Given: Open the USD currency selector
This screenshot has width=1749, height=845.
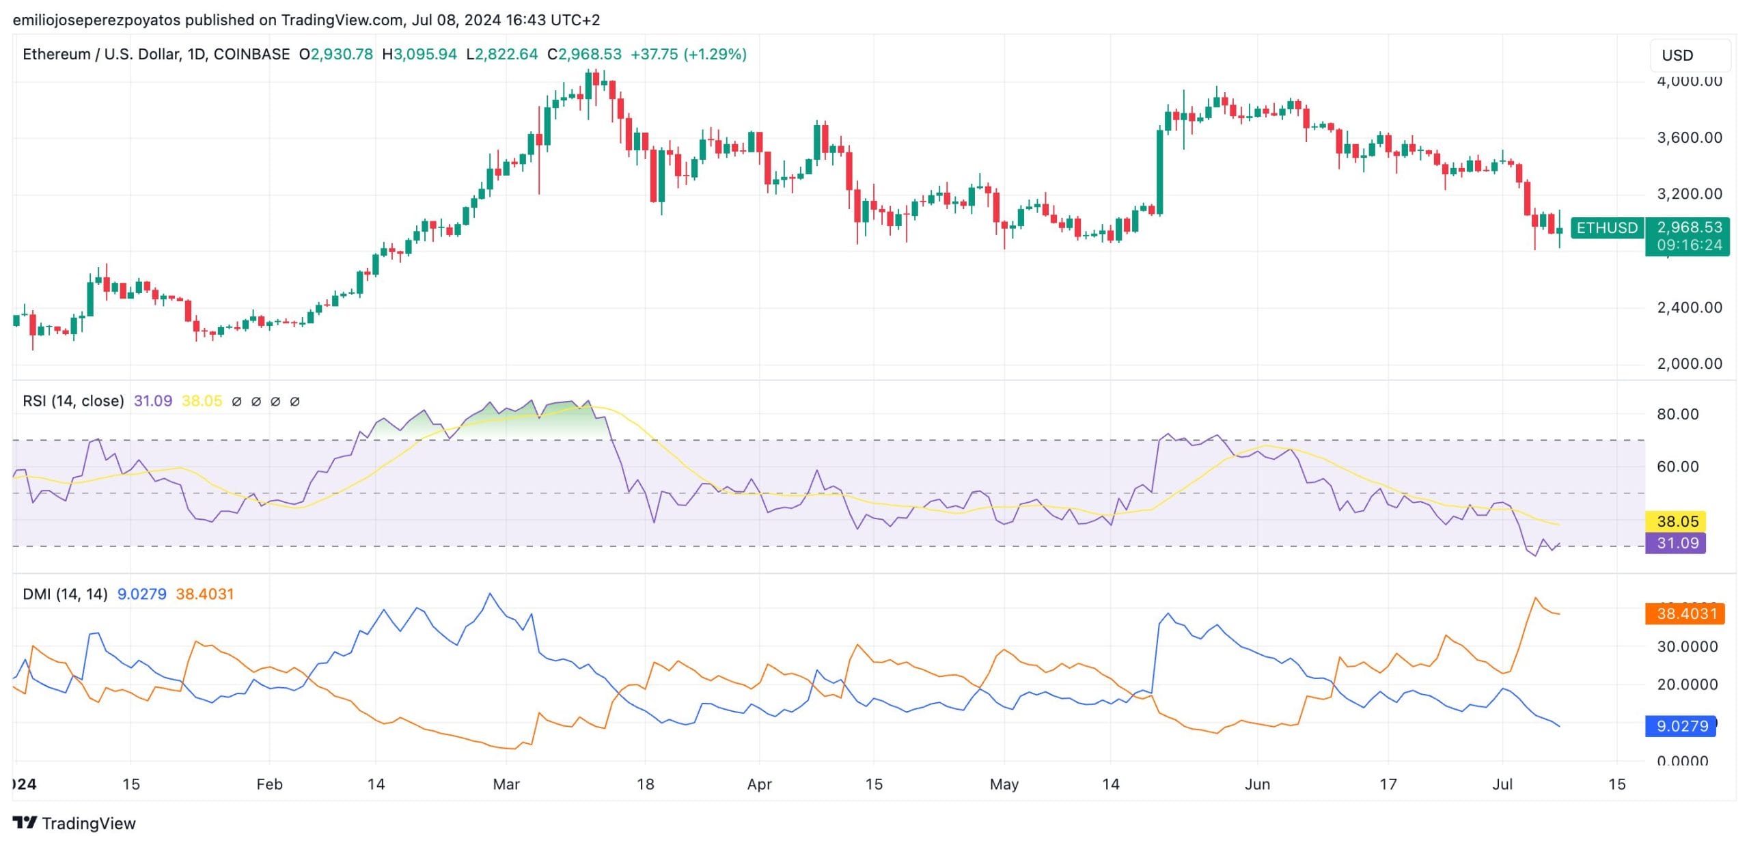Looking at the screenshot, I should tap(1690, 55).
